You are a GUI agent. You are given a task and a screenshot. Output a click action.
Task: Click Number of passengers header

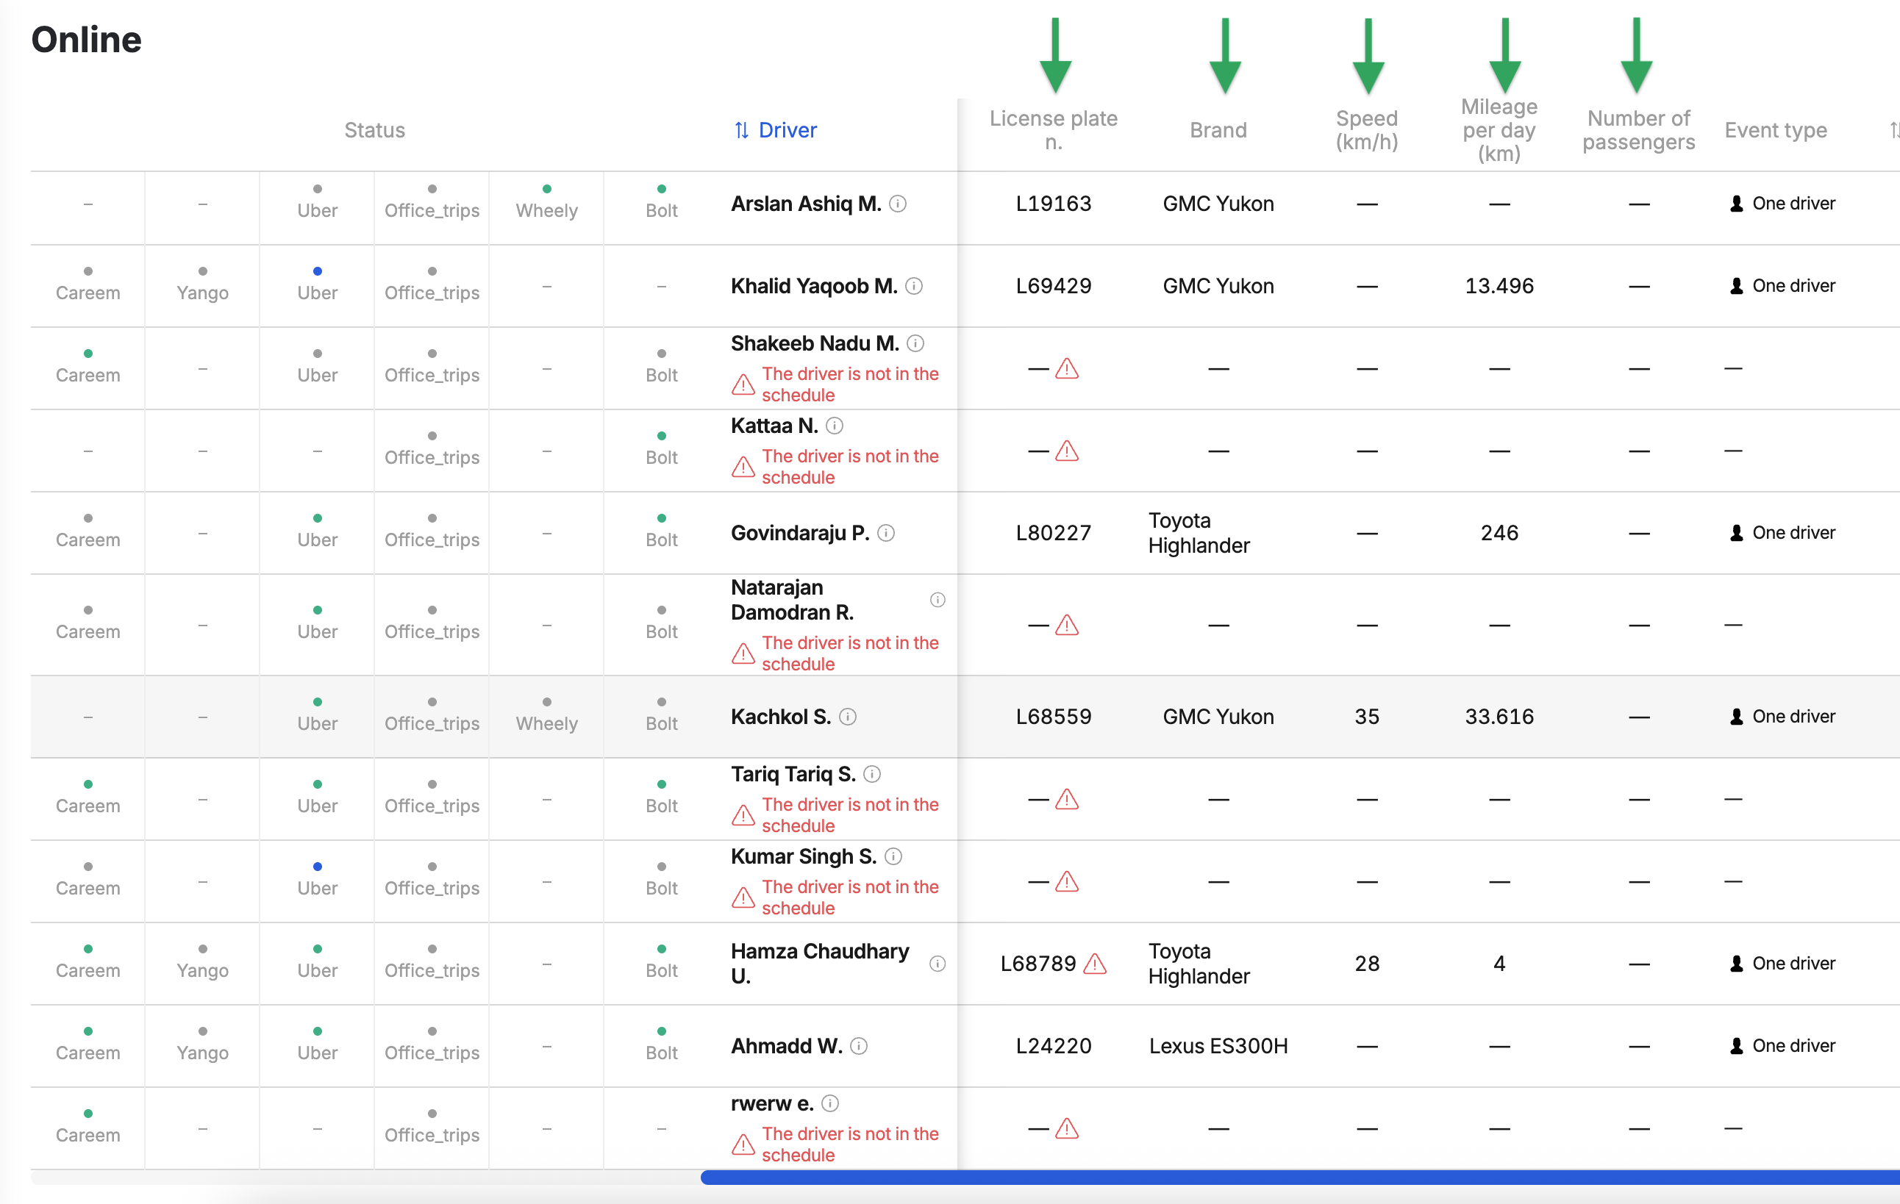pyautogui.click(x=1638, y=130)
